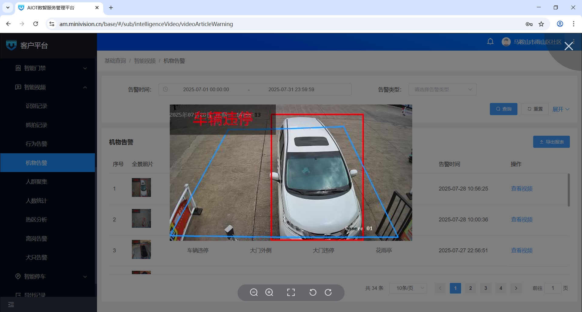Select 行为告警 in the sidebar
Viewport: 582px width, 312px height.
click(36, 144)
